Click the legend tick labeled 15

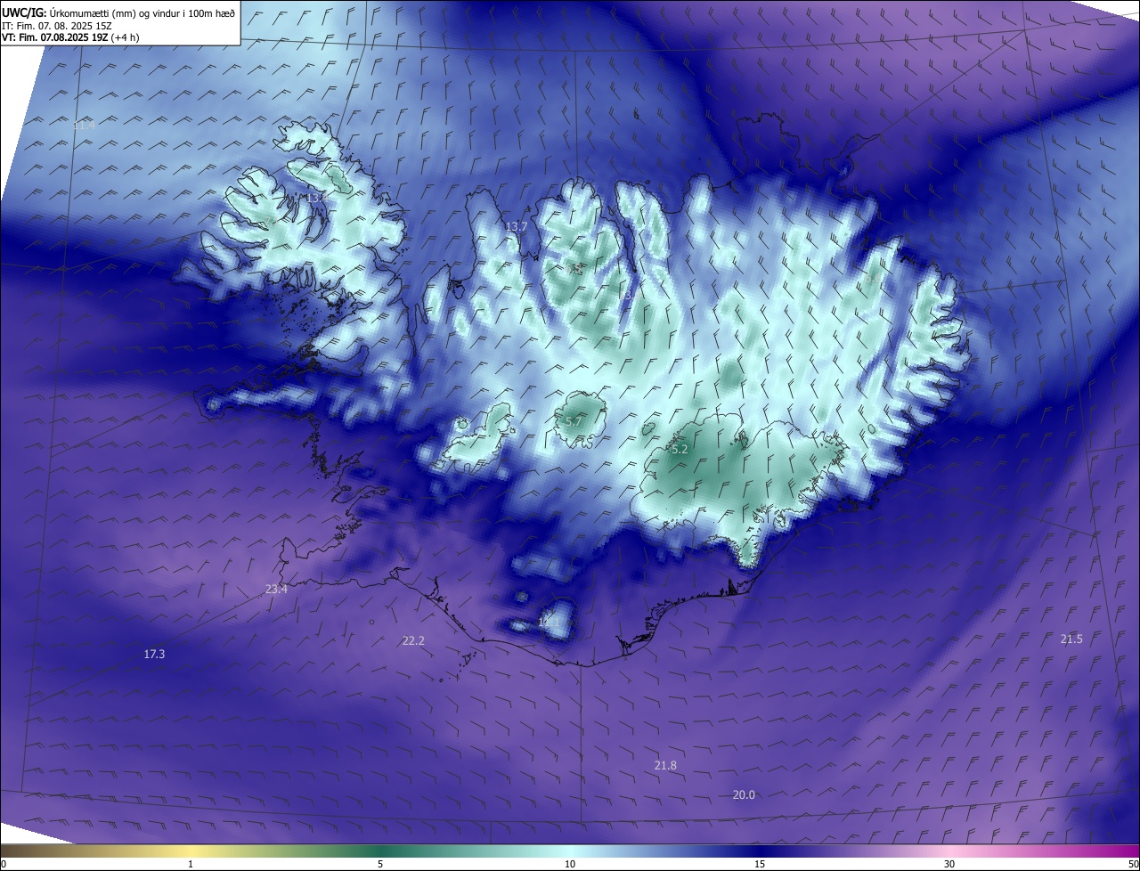[x=760, y=864]
